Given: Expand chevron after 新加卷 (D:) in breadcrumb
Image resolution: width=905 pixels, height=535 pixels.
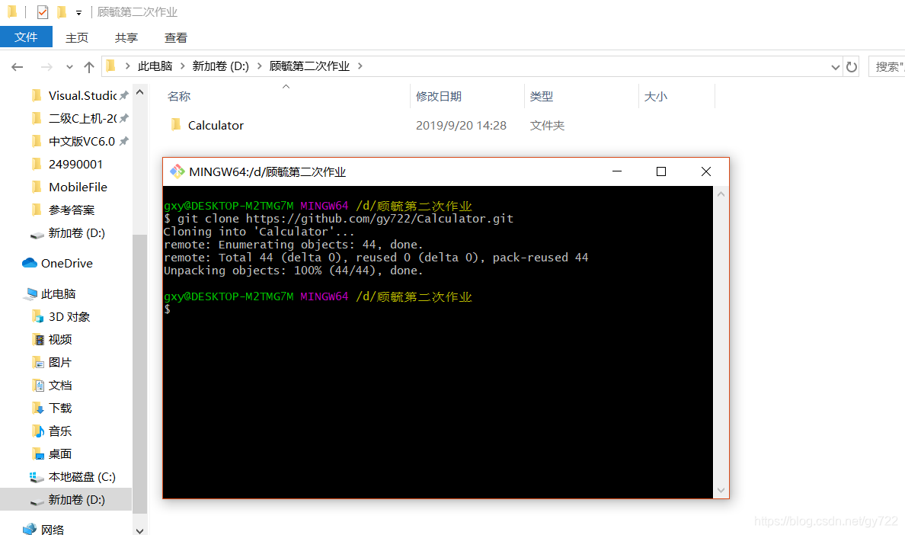Looking at the screenshot, I should [x=259, y=66].
